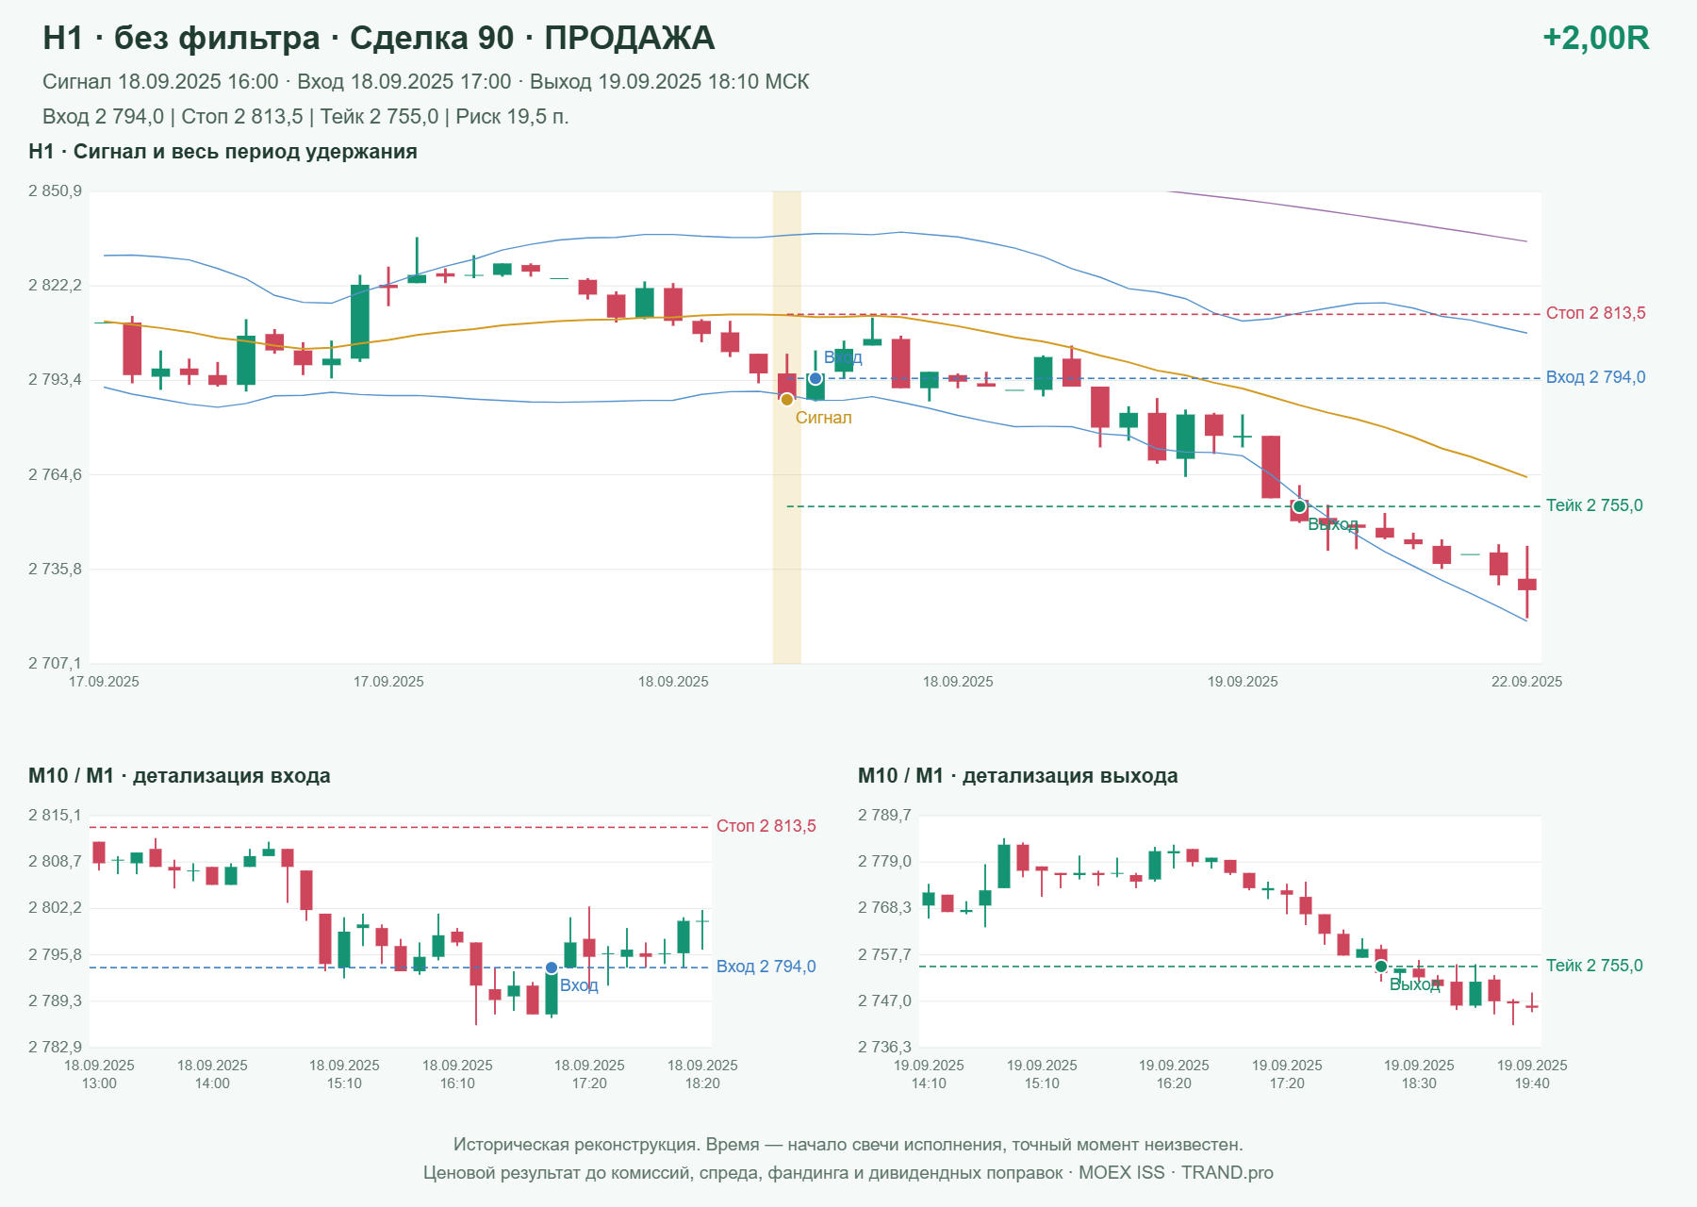The image size is (1697, 1207).
Task: Click 'Вход 2 794,0' label in entry detail chart
Action: click(766, 967)
